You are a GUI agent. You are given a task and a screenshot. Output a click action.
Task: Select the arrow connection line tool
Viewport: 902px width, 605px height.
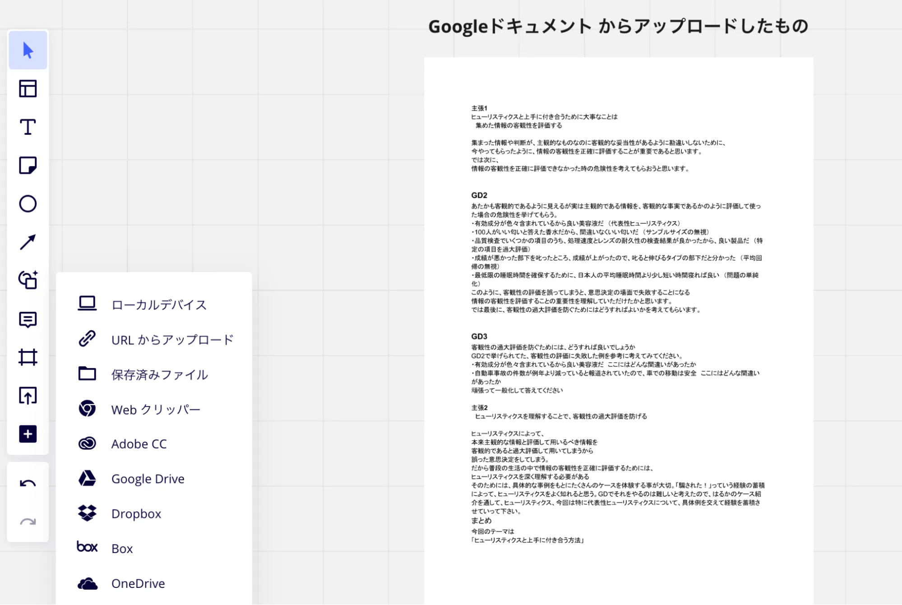pyautogui.click(x=28, y=242)
